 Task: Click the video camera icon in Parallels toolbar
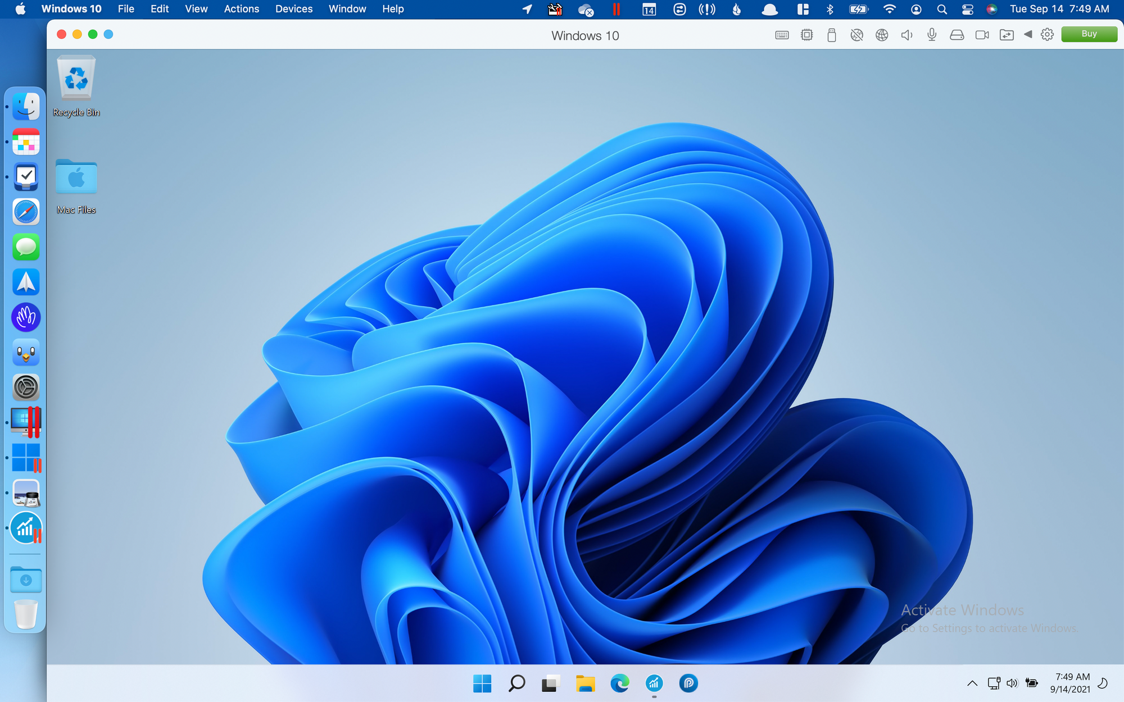tap(982, 35)
